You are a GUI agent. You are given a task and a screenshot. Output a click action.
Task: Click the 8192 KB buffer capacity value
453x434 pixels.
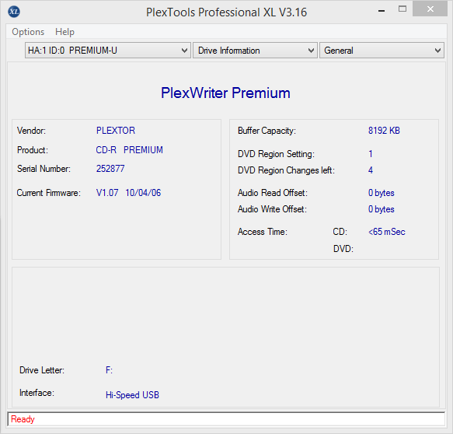tap(384, 131)
